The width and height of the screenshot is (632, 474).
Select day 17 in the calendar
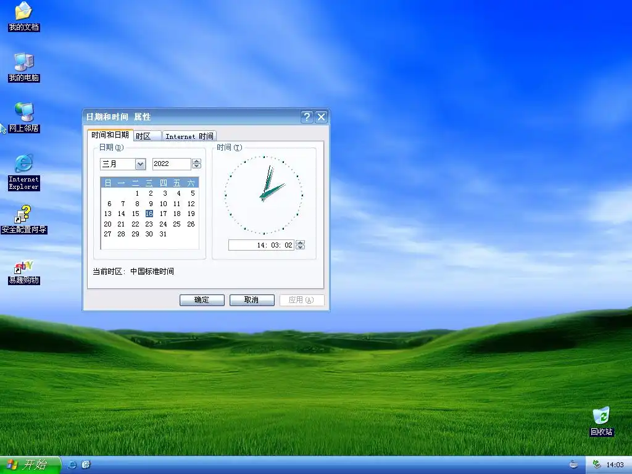coord(163,214)
